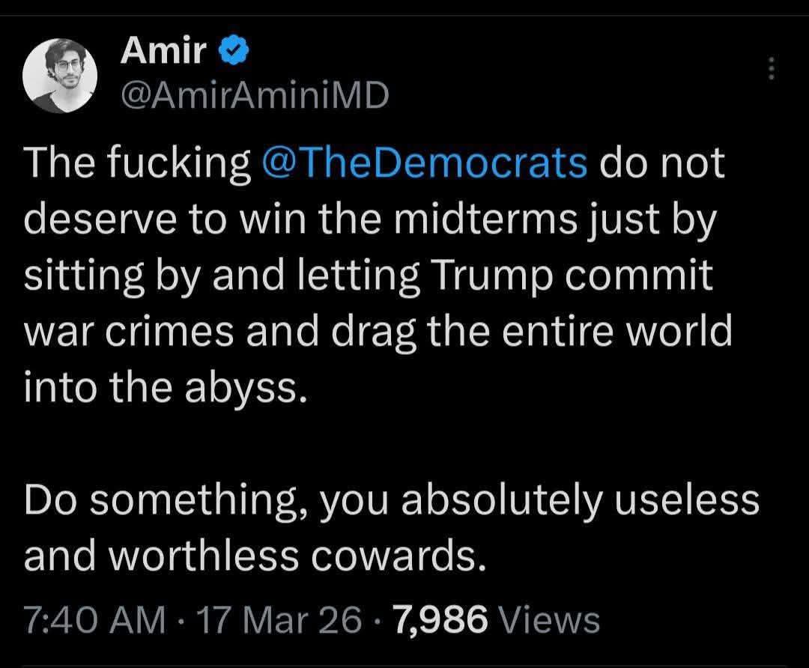
Task: Open the @AmirAminiMD handle
Action: 254,95
